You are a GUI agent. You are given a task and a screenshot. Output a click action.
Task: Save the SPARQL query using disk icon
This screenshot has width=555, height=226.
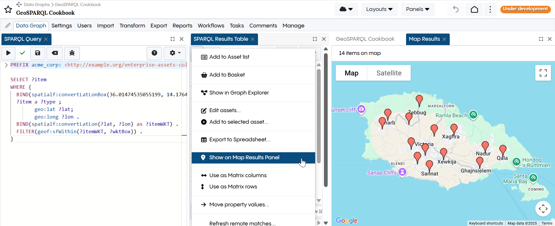(x=38, y=53)
